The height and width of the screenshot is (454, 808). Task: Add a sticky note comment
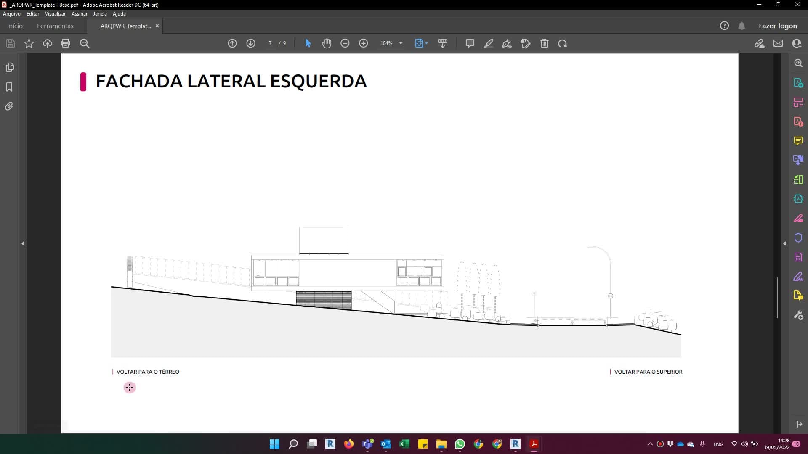click(470, 43)
